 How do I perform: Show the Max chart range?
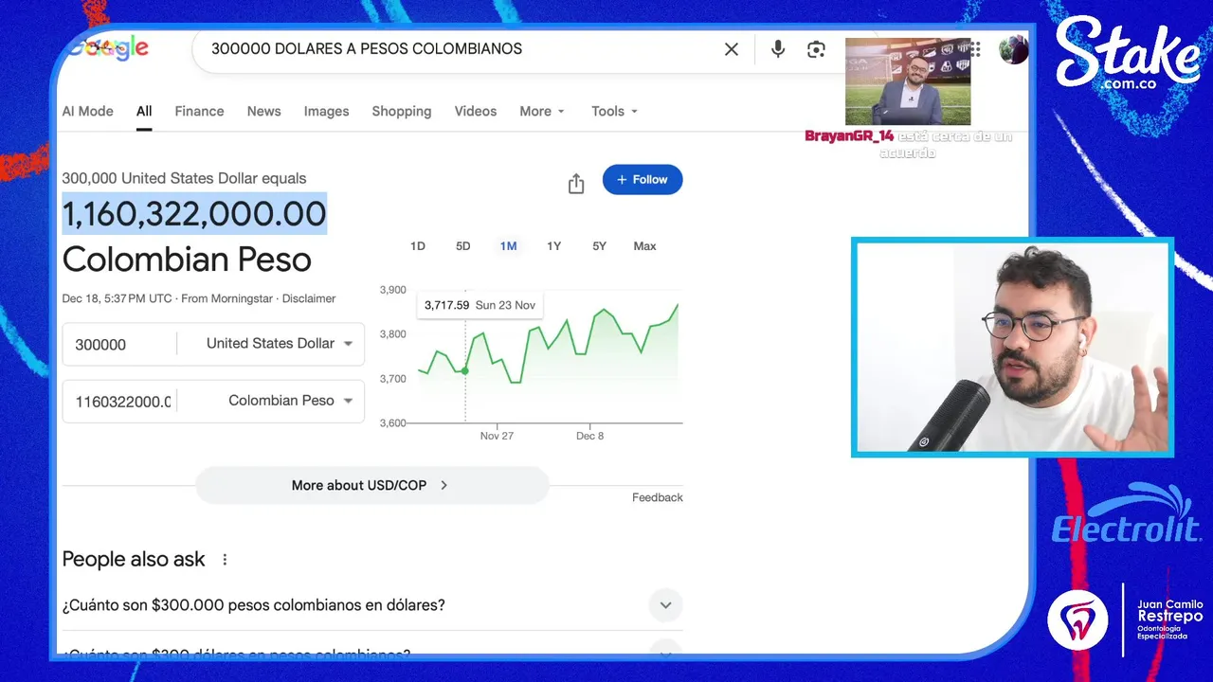pyautogui.click(x=644, y=246)
